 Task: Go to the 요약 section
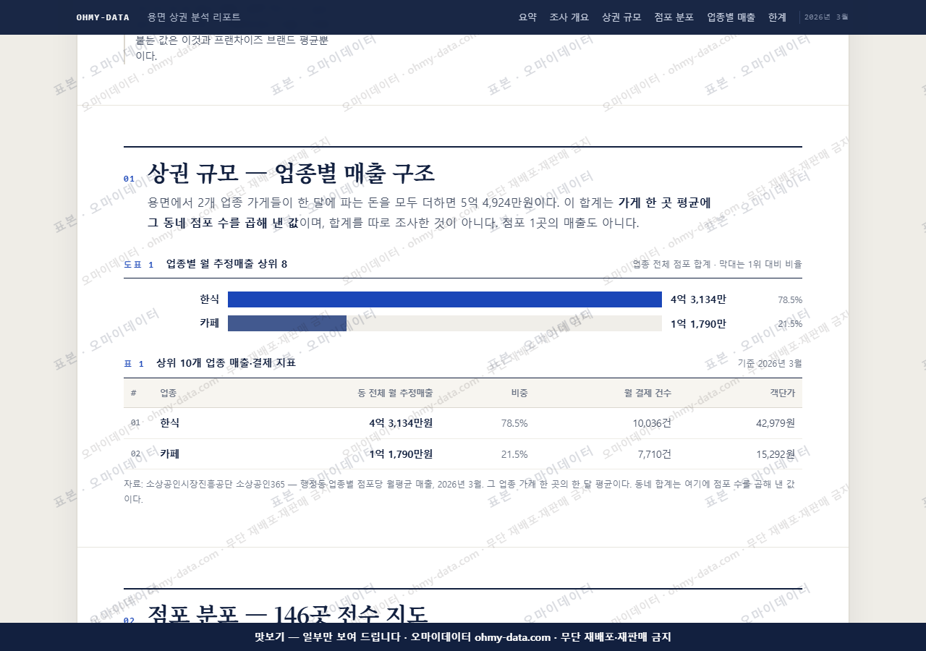[527, 17]
